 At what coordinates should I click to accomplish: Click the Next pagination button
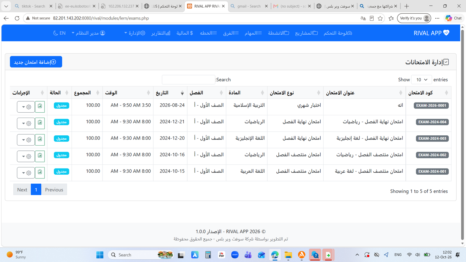pos(22,190)
